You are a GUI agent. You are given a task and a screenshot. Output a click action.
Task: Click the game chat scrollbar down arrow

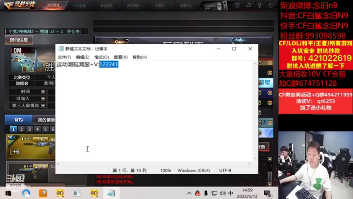270,184
